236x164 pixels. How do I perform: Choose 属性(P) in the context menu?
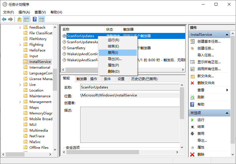coord(118,65)
